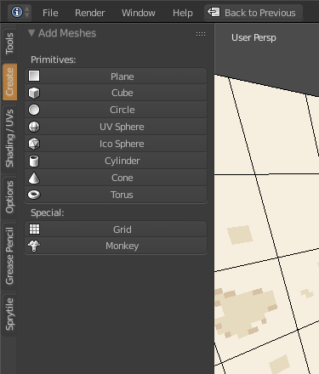
Task: Grab the Add Meshes panel drag handle
Action: tap(201, 34)
